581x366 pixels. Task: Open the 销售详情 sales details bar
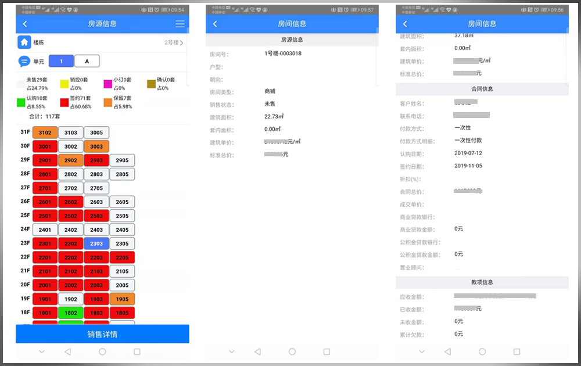point(102,334)
